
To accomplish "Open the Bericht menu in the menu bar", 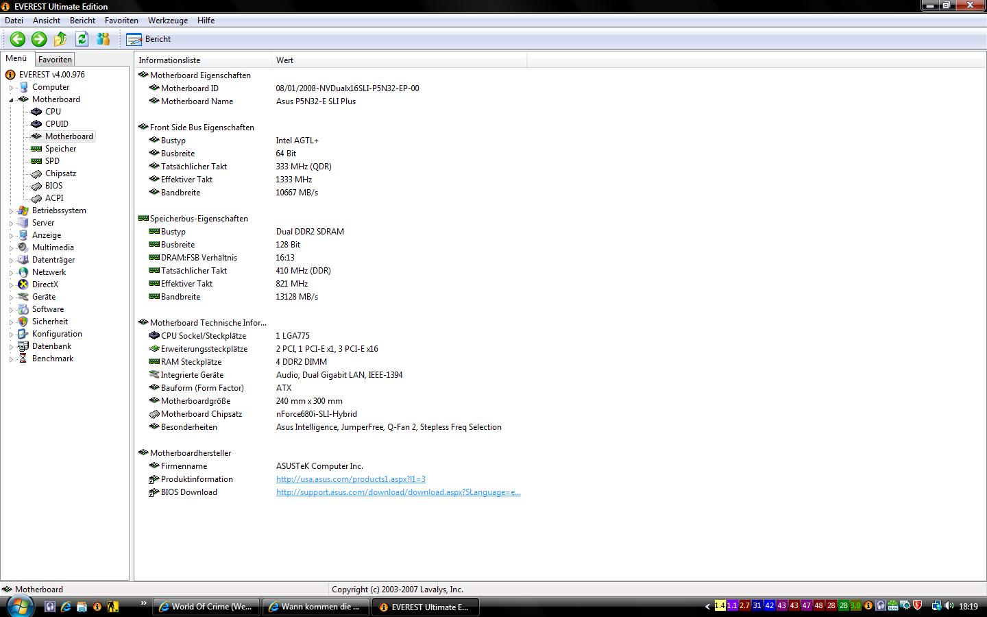I will pos(82,21).
